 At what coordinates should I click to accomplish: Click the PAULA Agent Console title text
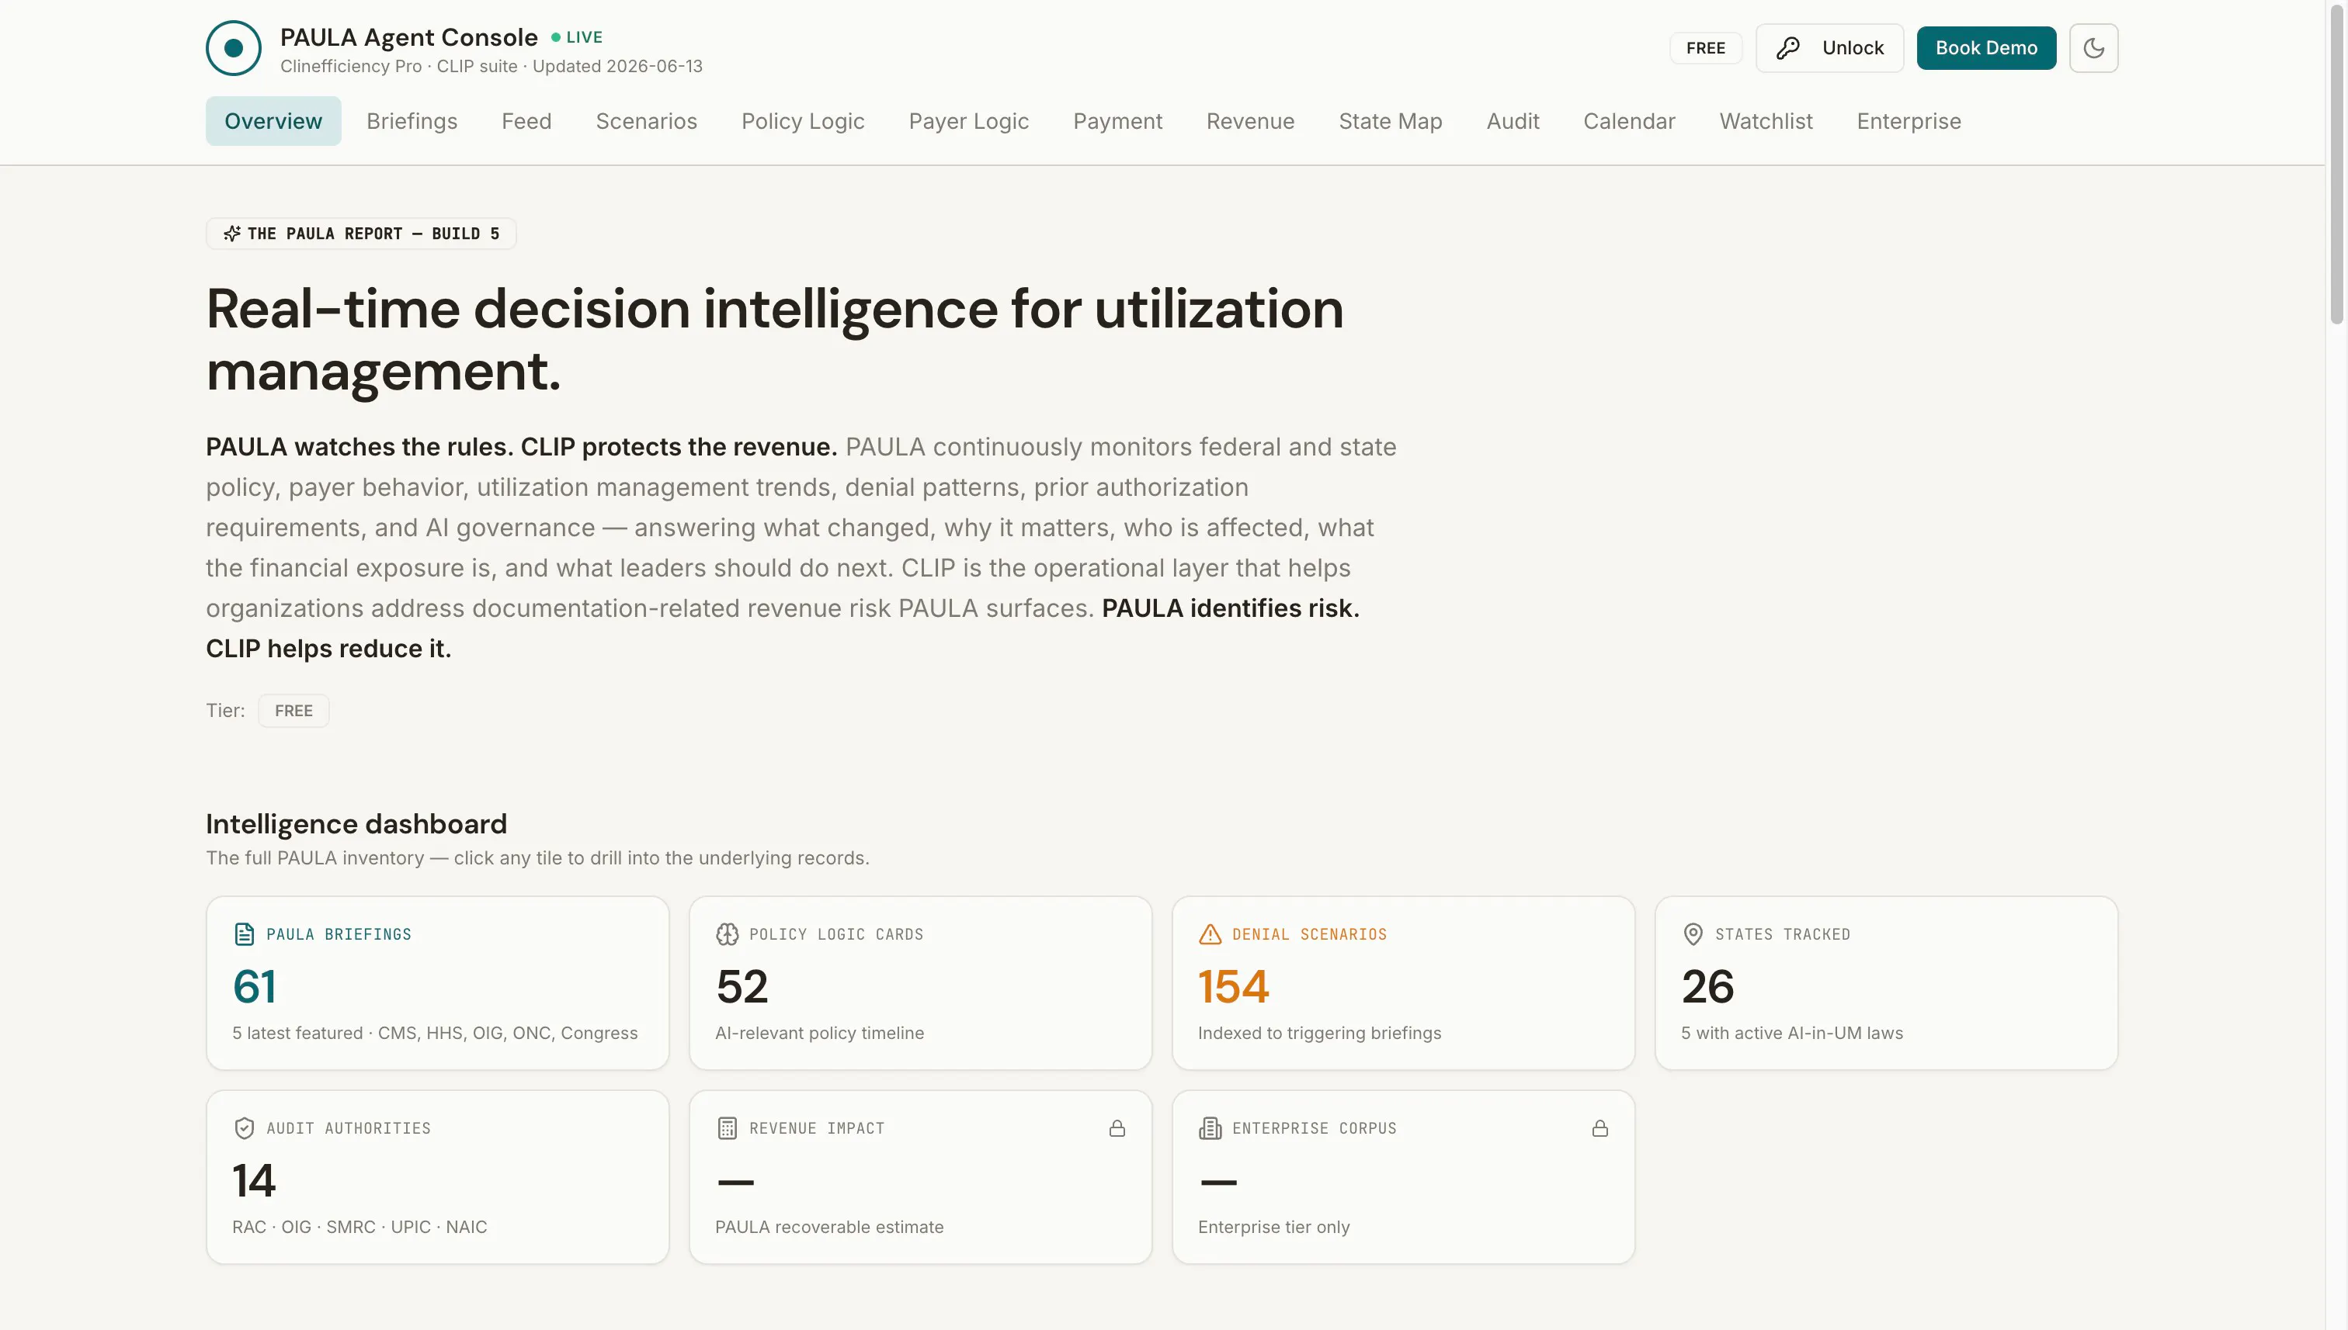pos(408,37)
